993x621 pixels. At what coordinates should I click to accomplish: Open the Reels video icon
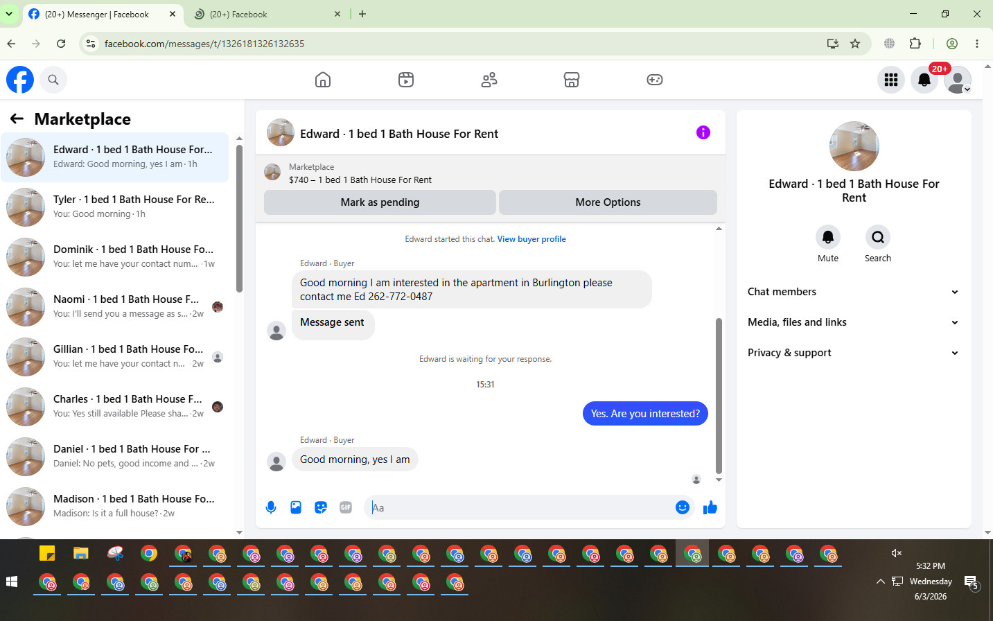coord(406,80)
